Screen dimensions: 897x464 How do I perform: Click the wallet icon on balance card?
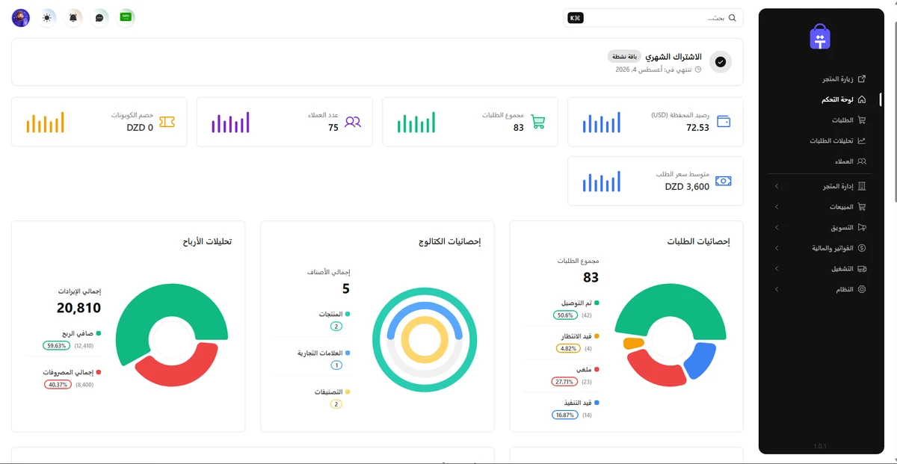(724, 122)
